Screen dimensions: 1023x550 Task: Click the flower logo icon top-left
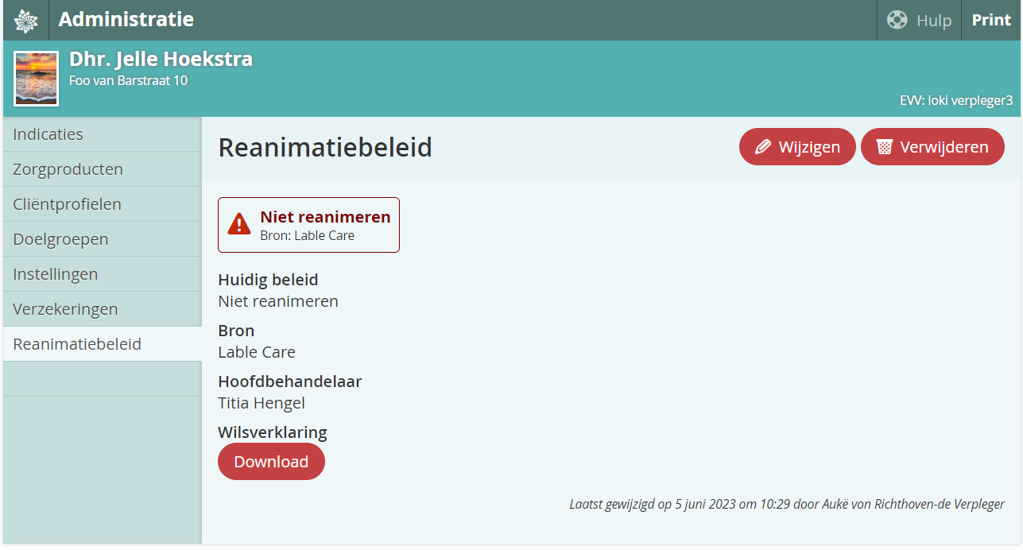pyautogui.click(x=26, y=21)
